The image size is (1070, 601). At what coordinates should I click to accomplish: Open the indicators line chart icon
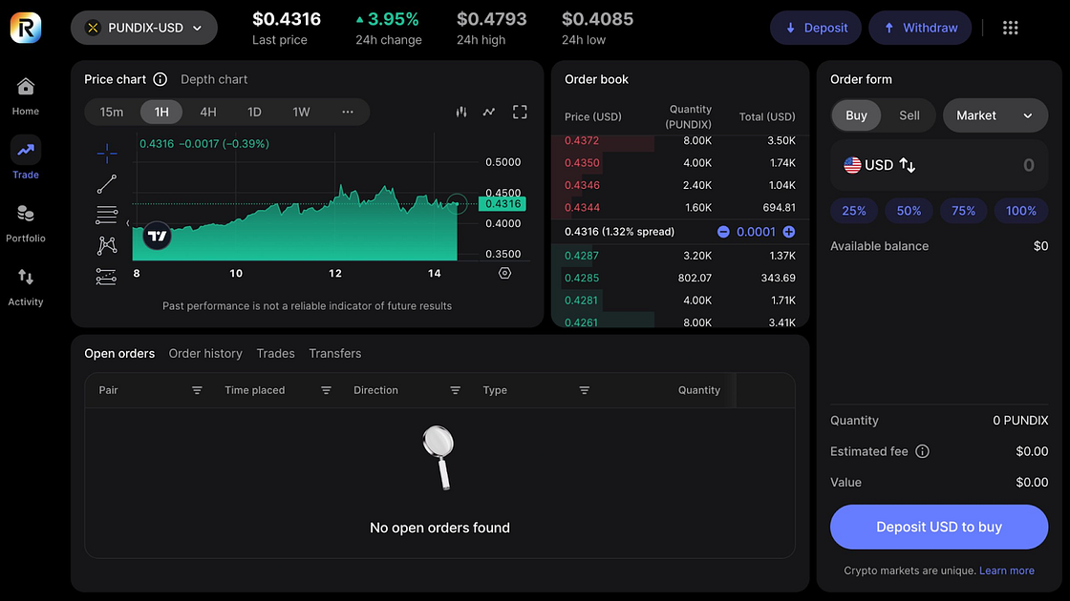point(489,112)
